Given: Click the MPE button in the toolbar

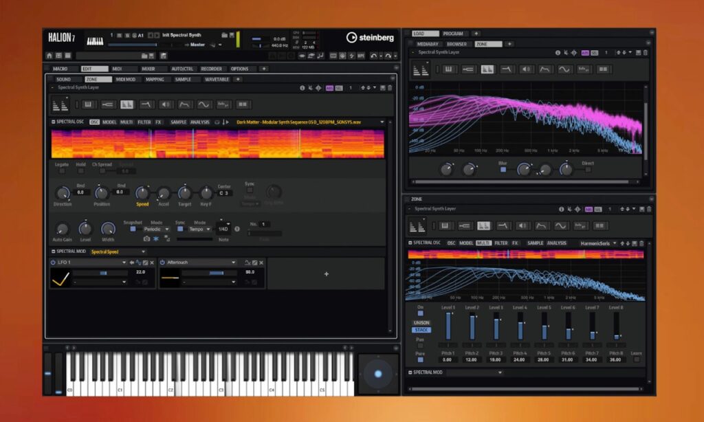Looking at the screenshot, I should [x=360, y=56].
